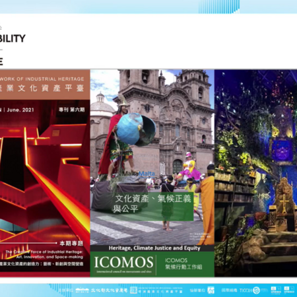Click the 本期專題 heading on the red cover
This screenshot has height=297, width=297.
(x=71, y=243)
